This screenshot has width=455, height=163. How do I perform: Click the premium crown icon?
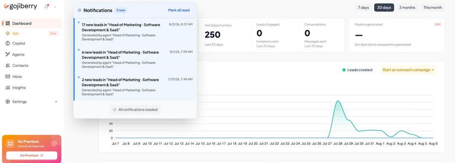click(11, 144)
